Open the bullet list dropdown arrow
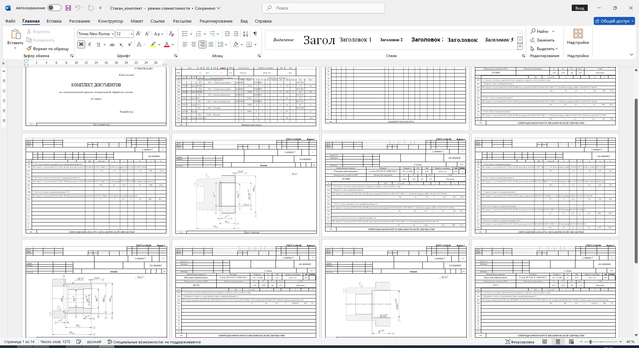This screenshot has height=348, width=639. [192, 34]
